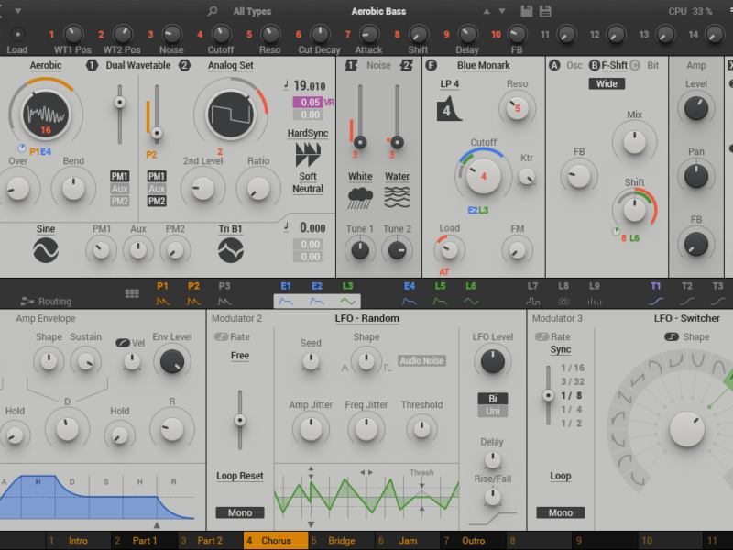
Task: Click the save preset floppy disk icon
Action: (527, 11)
